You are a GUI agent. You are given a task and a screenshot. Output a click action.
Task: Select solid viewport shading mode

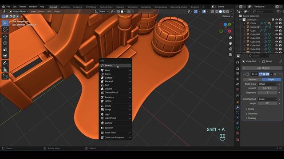tap(221, 11)
